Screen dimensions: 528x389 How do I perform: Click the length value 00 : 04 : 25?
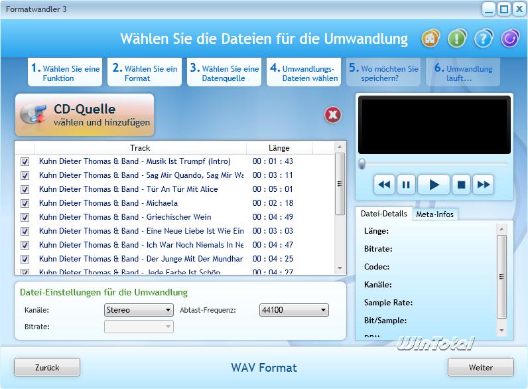click(273, 259)
